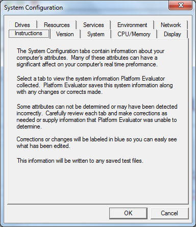
Task: Click the paragraph starting 'The System Configuration tabs'
Action: [90, 58]
